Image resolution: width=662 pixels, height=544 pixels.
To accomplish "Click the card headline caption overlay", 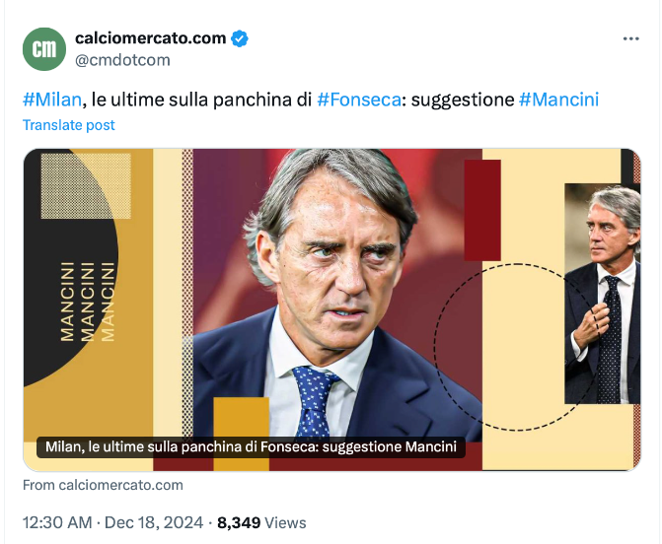I will coord(252,447).
